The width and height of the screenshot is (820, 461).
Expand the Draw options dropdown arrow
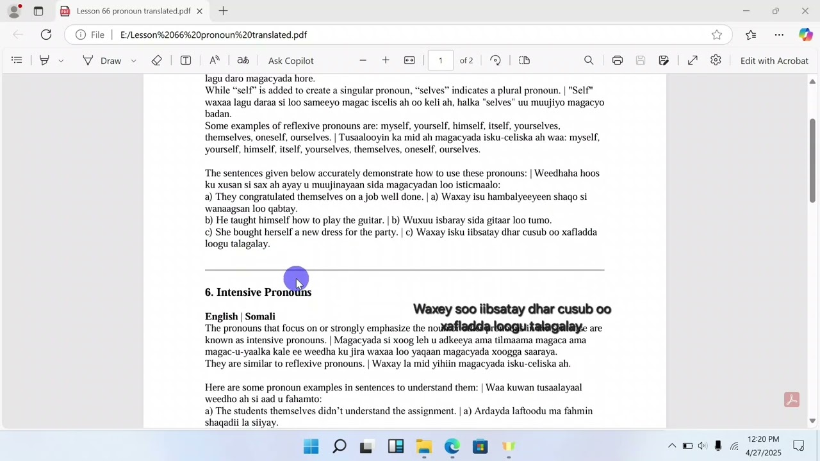click(133, 61)
